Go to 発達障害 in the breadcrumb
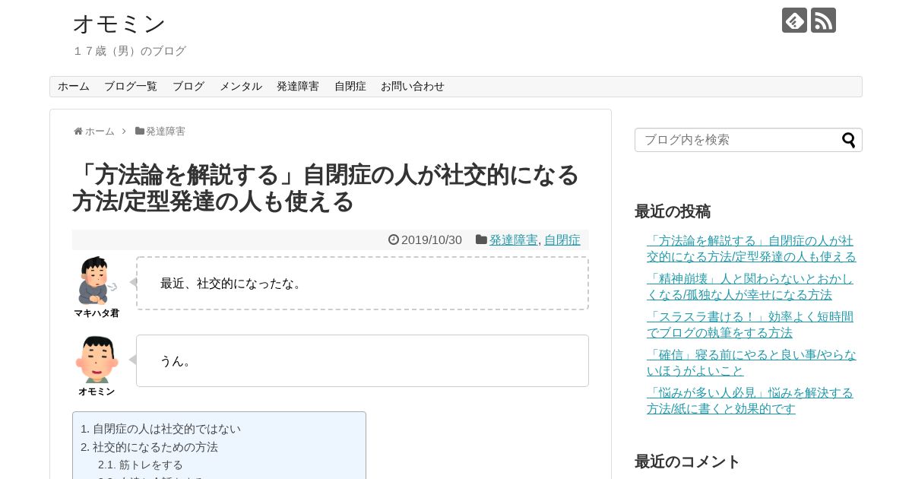912x479 pixels. click(x=166, y=132)
